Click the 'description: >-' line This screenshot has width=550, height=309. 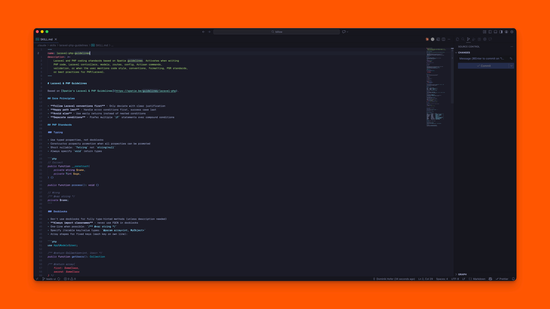pos(59,57)
